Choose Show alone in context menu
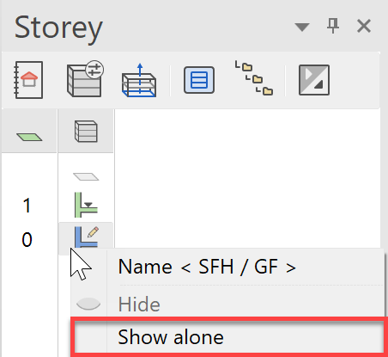This screenshot has width=388, height=357. [228, 336]
